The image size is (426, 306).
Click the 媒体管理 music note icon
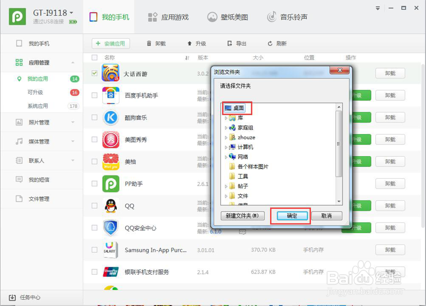click(x=19, y=141)
